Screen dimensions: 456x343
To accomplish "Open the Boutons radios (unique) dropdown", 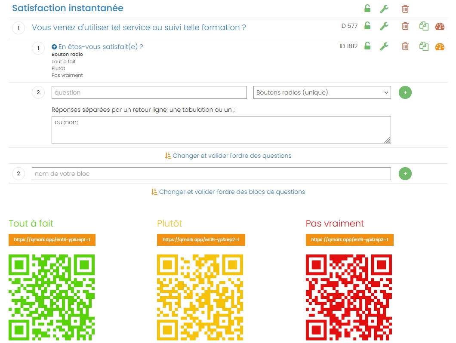I will pos(322,92).
